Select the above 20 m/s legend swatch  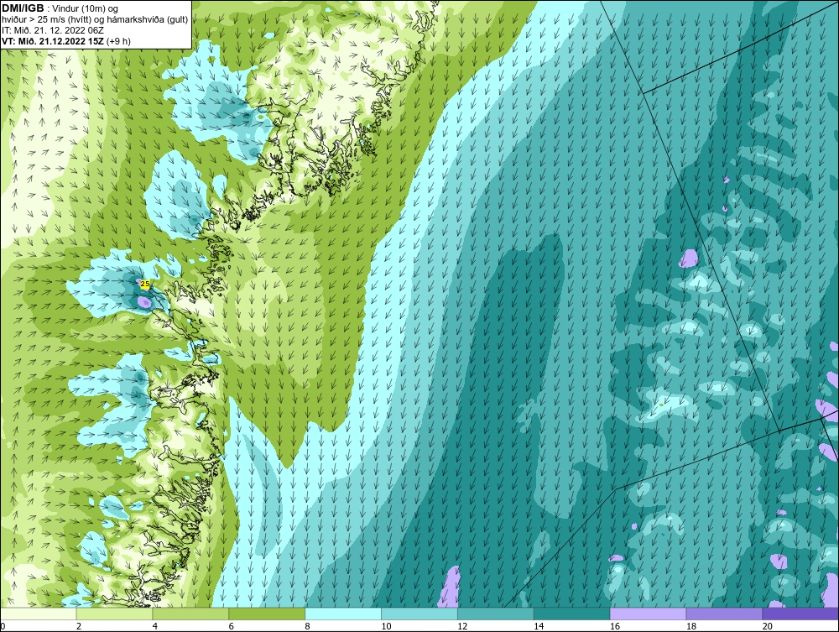(x=800, y=614)
